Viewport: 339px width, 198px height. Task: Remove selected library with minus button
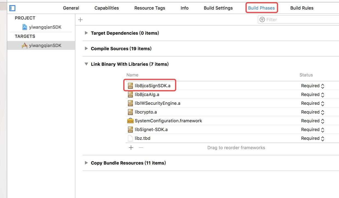coord(141,148)
